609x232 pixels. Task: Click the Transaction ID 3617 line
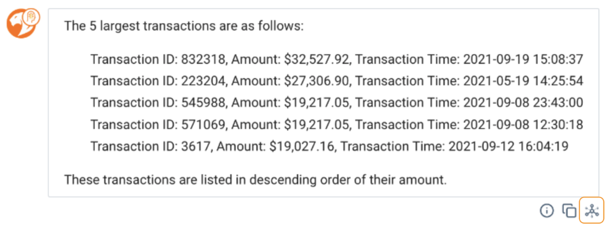[329, 146]
